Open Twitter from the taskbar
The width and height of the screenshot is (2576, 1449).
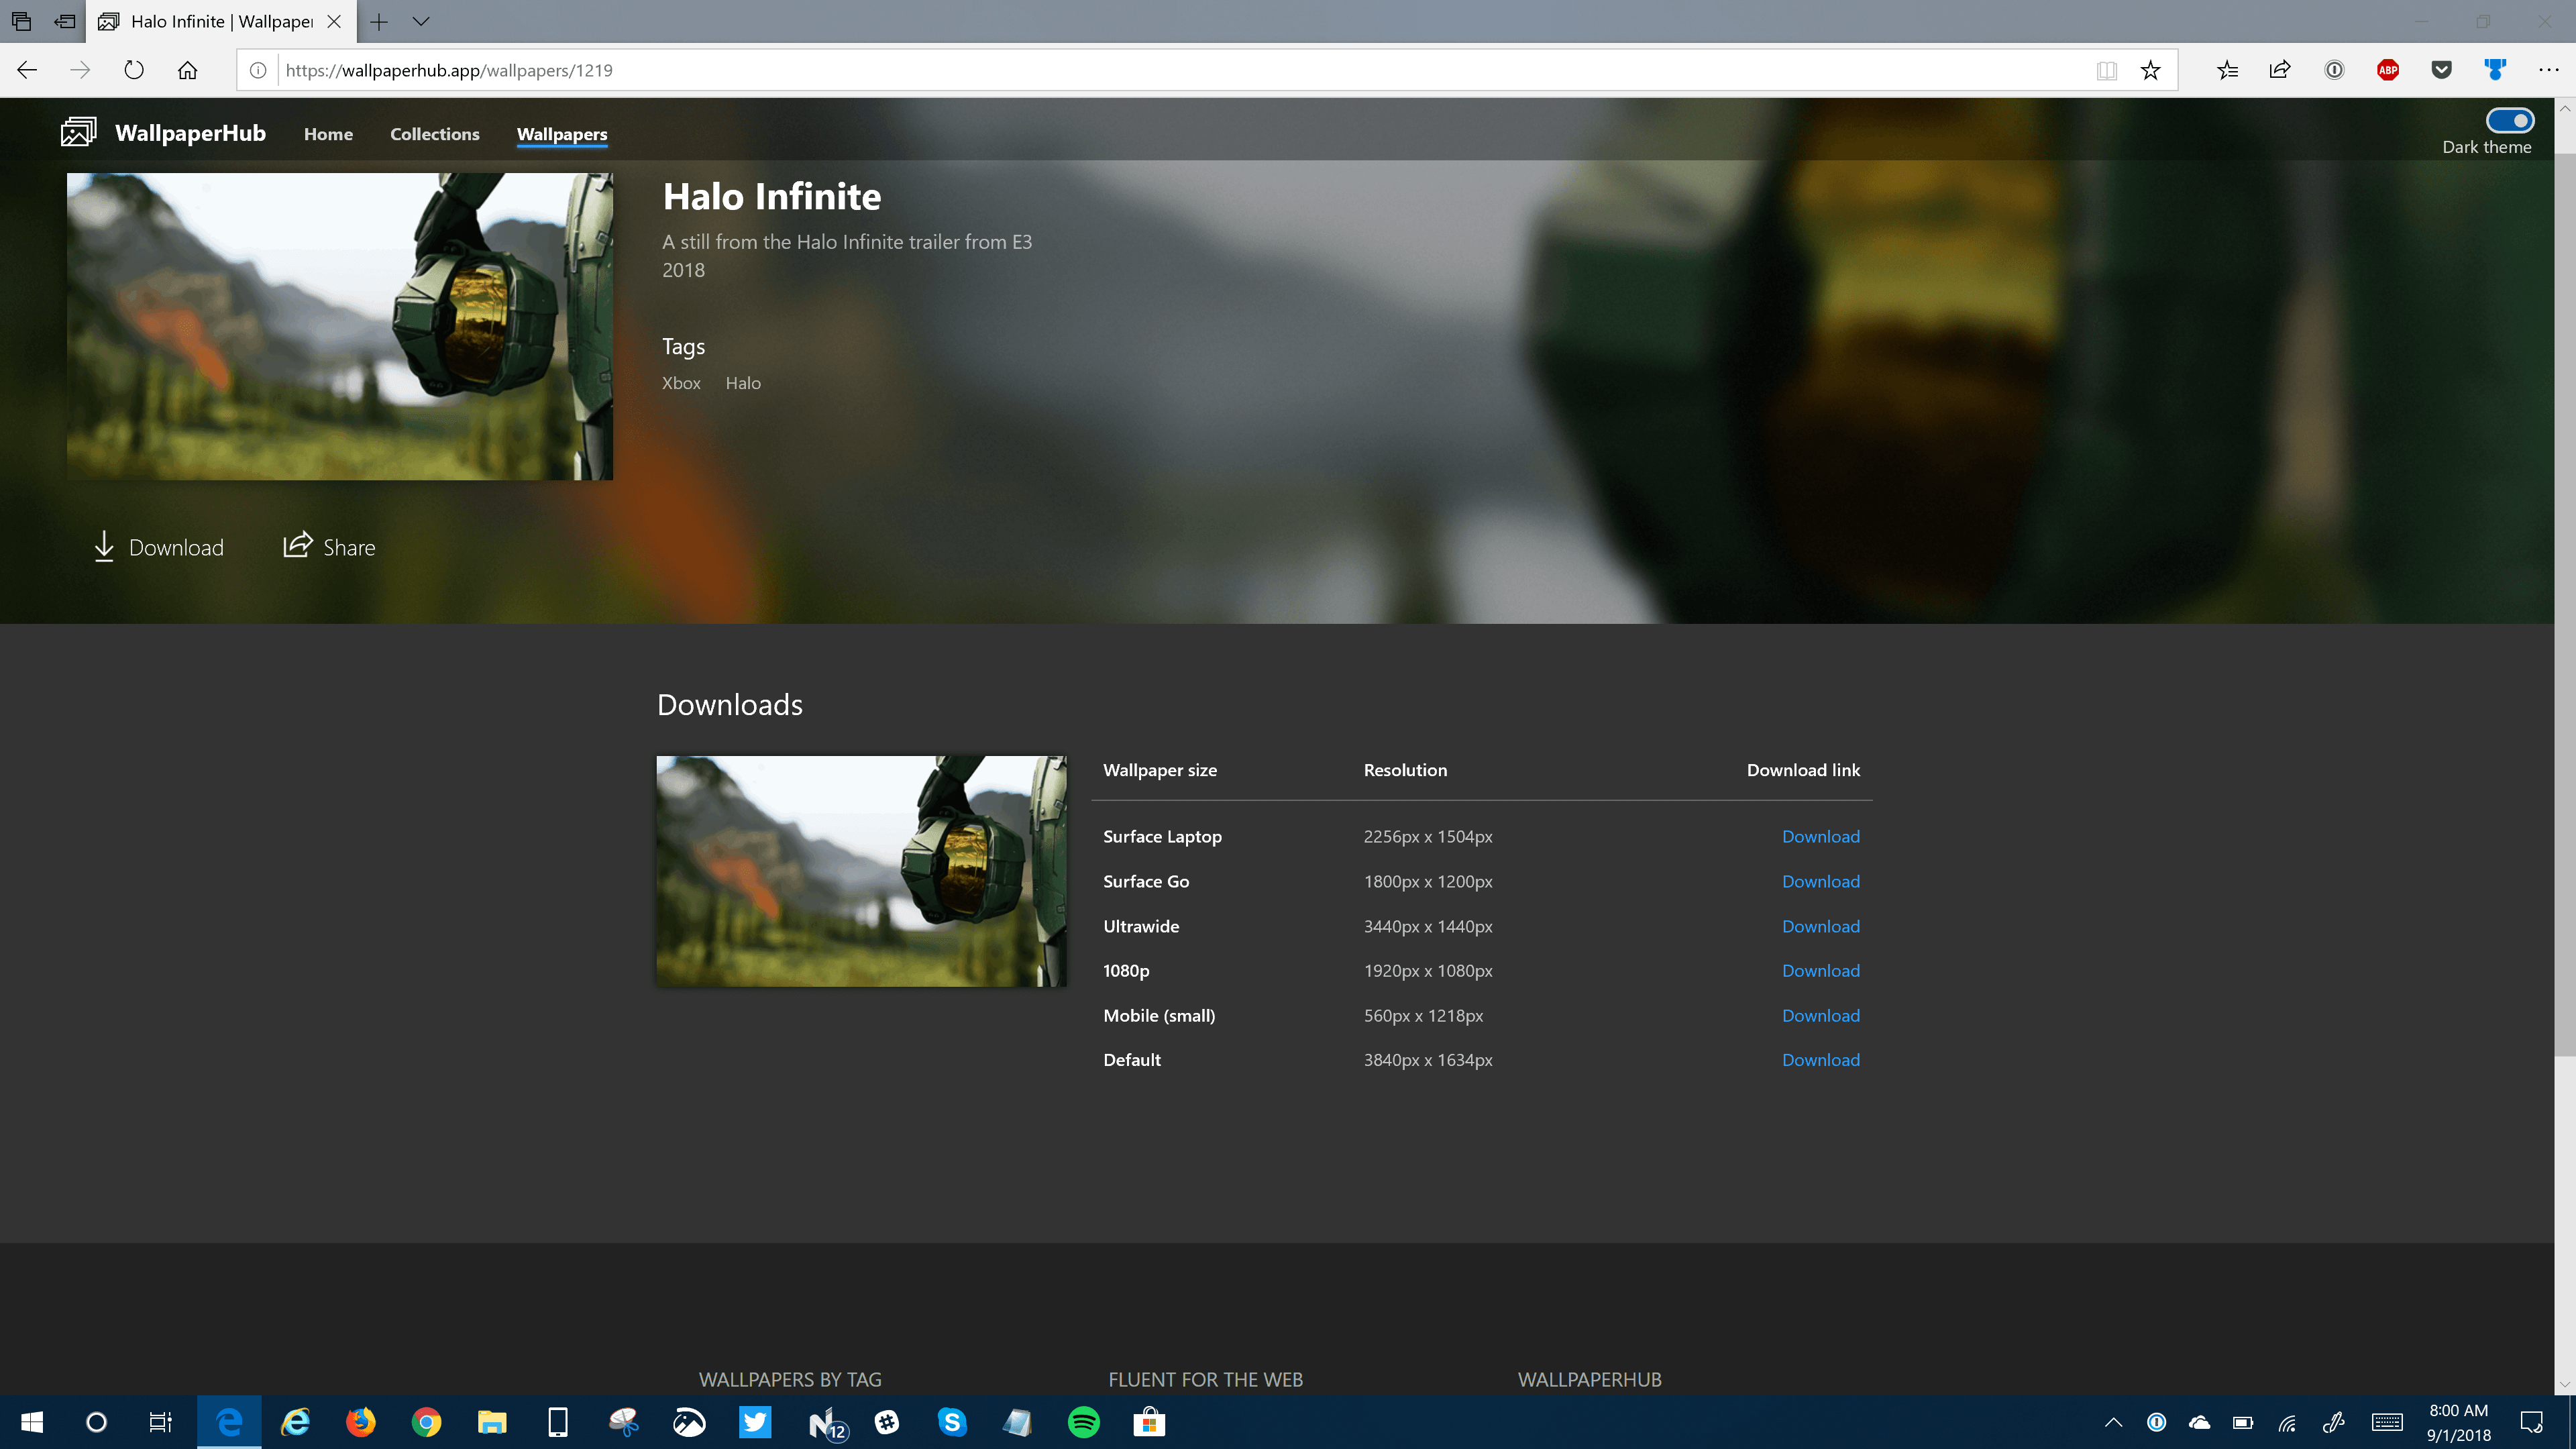click(755, 1422)
